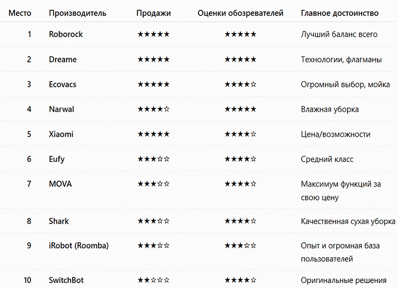Click the Место column header
398x288 pixels.
[20, 13]
